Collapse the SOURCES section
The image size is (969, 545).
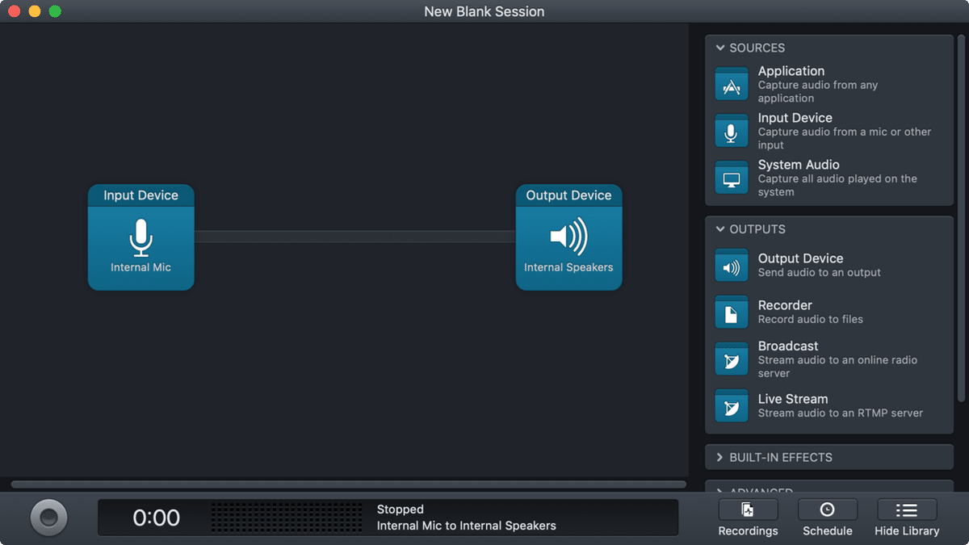click(x=719, y=48)
